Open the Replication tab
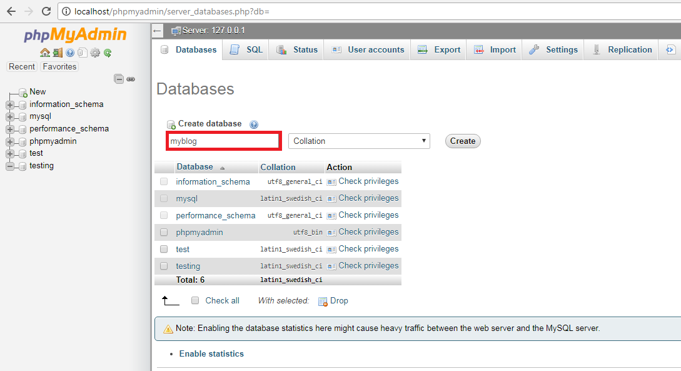The image size is (681, 371). (x=622, y=49)
